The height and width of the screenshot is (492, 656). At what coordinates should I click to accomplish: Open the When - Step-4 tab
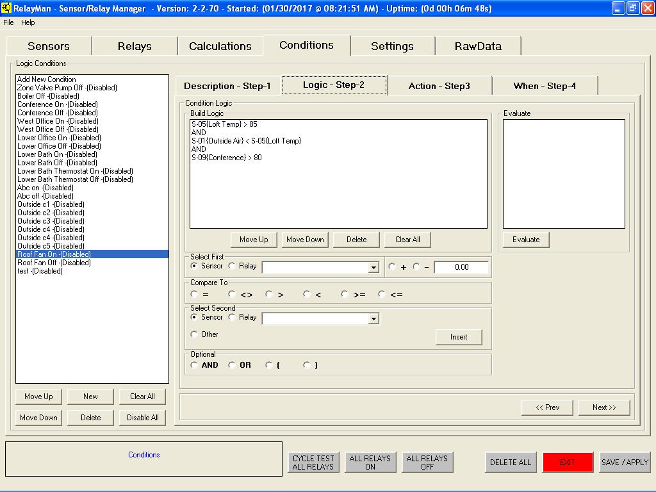coord(545,86)
